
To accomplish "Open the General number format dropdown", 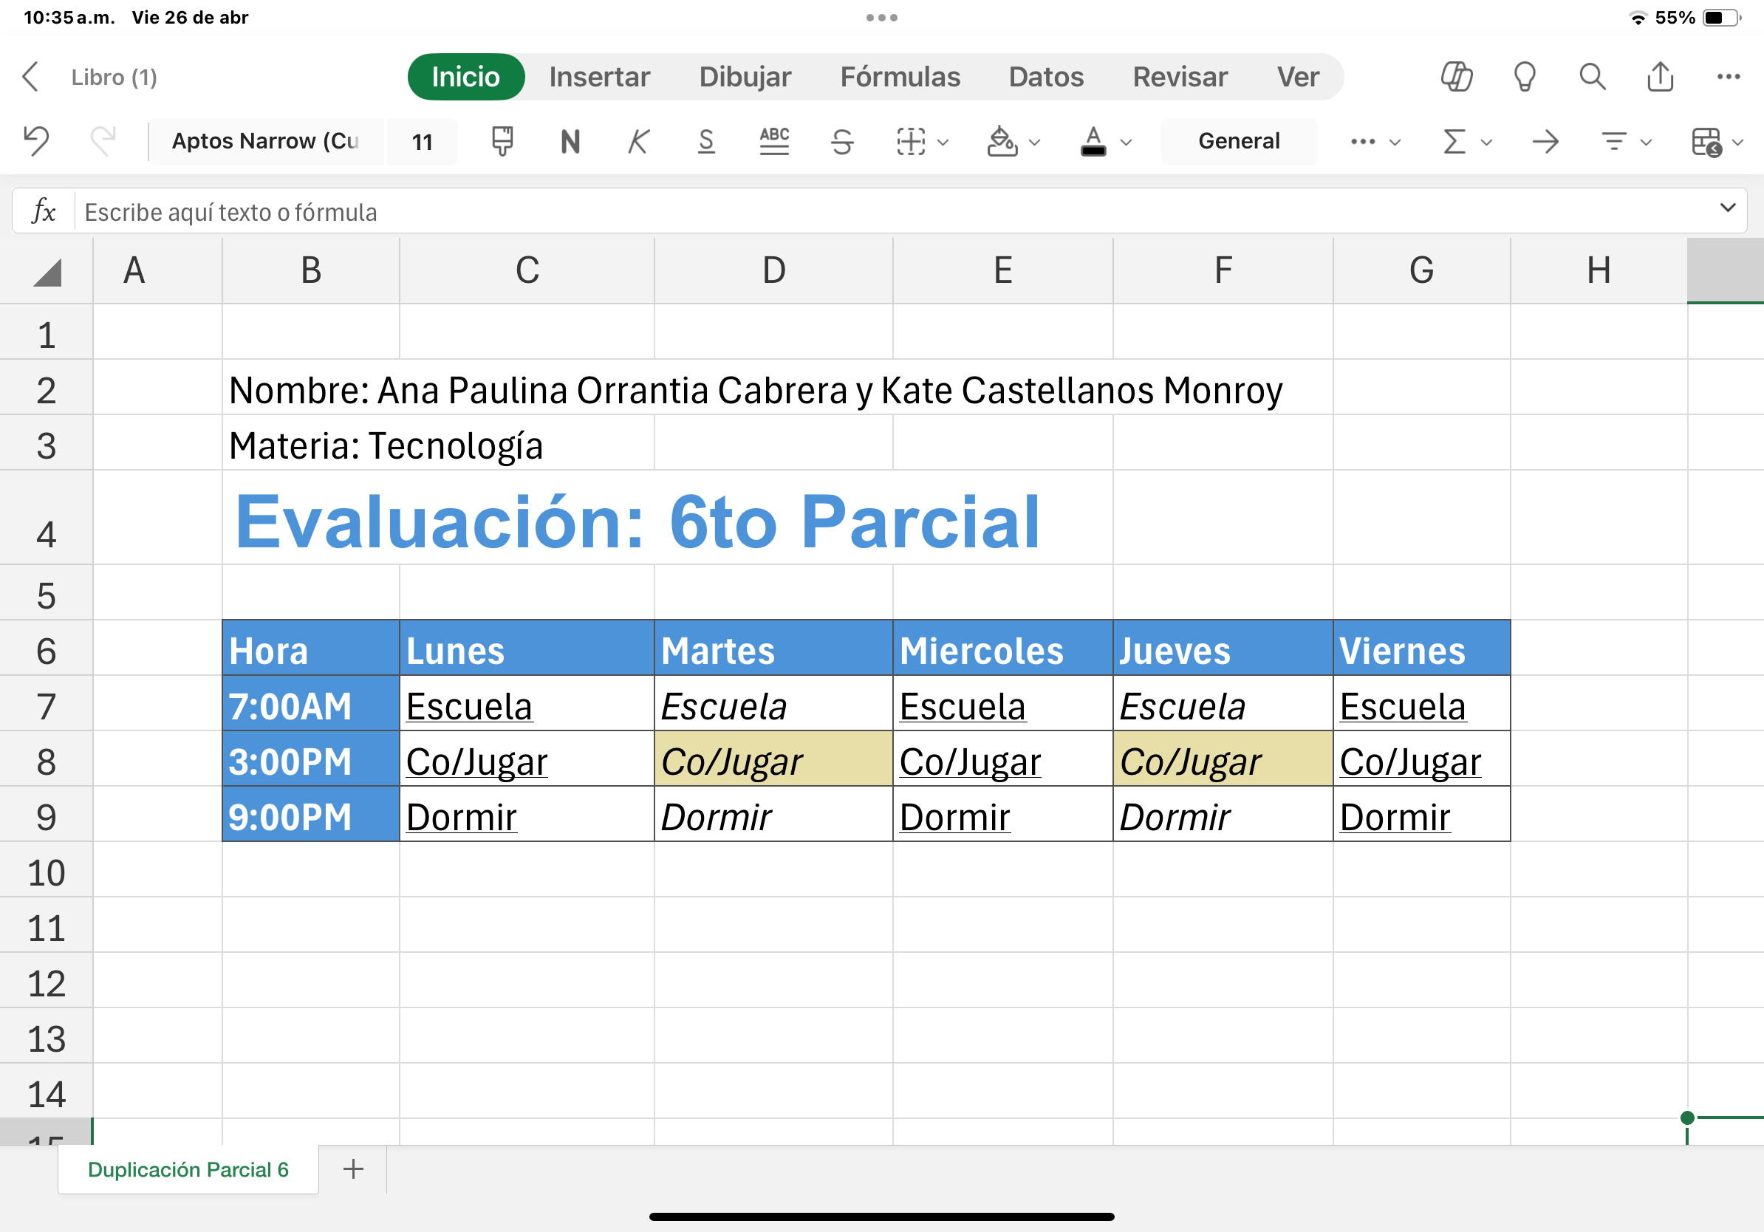I will 1239,141.
